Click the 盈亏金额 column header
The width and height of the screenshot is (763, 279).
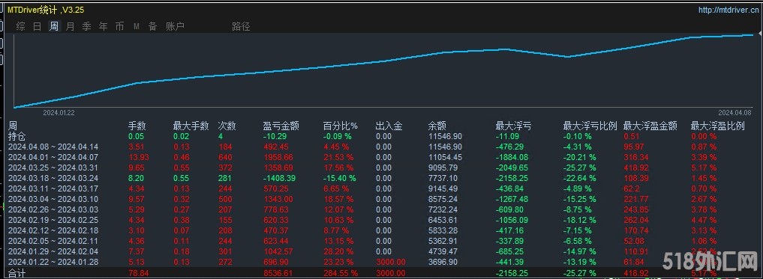click(281, 126)
